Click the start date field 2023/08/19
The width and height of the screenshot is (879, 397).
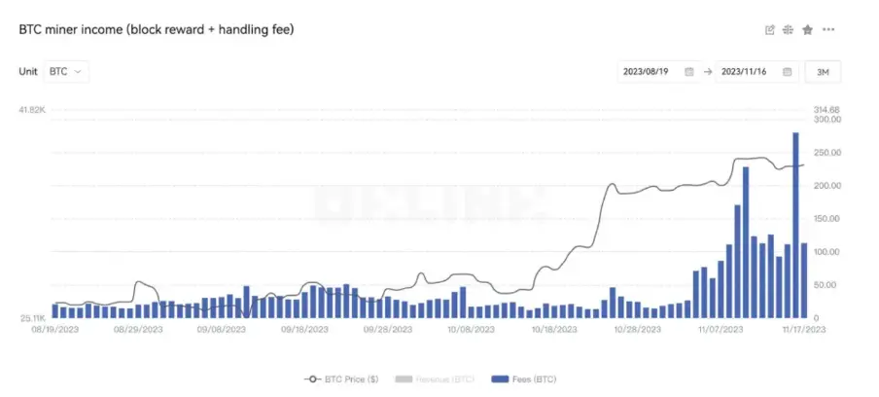648,72
